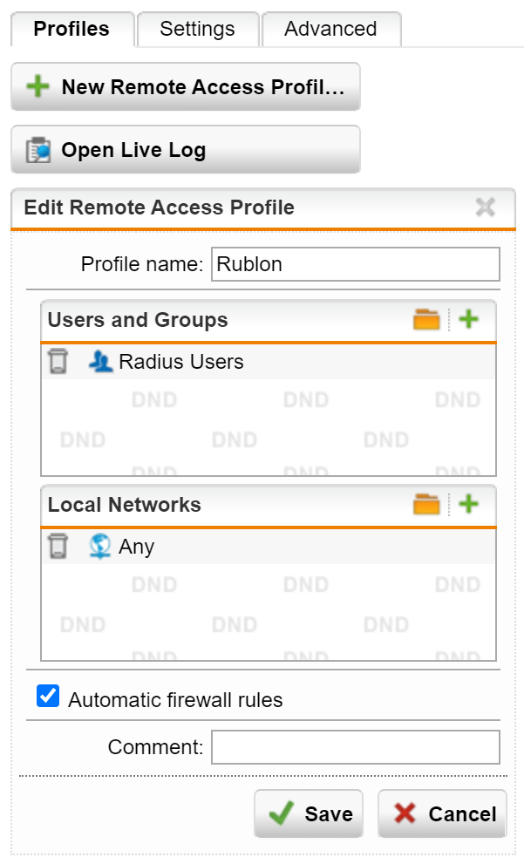Click the Profile name input field
The image size is (524, 864).
(355, 264)
